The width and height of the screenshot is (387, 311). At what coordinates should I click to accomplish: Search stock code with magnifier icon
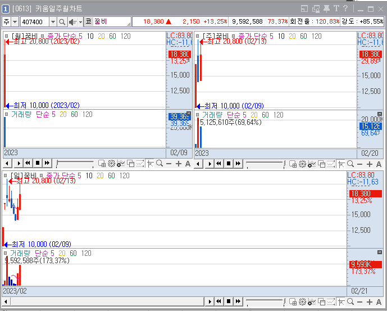(x=62, y=22)
